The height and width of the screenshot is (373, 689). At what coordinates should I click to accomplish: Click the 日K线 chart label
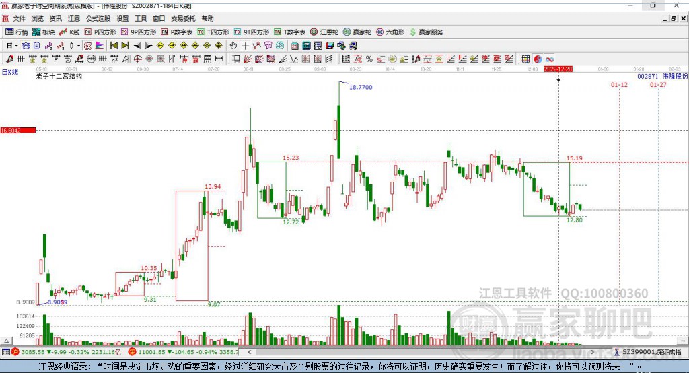[10, 72]
